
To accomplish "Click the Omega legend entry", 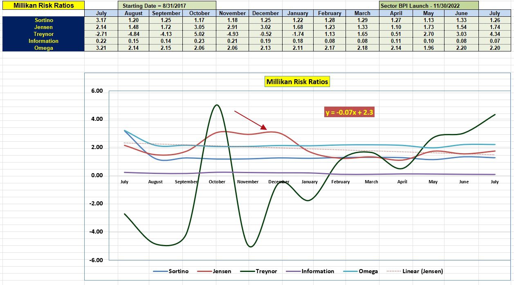I will click(360, 271).
